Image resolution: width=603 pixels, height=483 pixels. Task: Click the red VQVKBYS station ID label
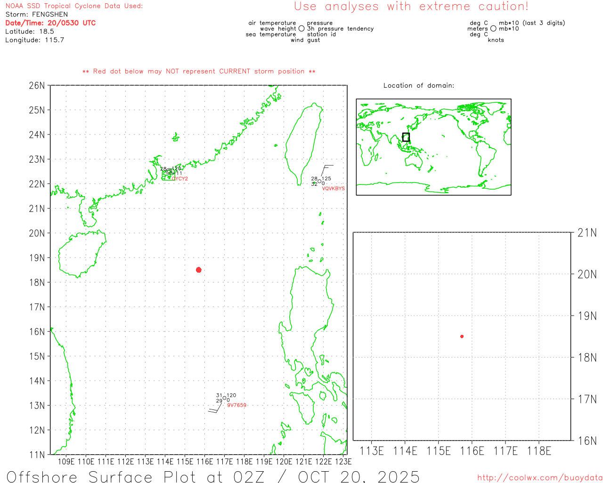coord(333,189)
